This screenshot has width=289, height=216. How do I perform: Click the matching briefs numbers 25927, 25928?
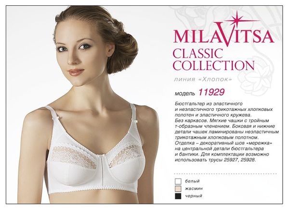[x=239, y=160]
